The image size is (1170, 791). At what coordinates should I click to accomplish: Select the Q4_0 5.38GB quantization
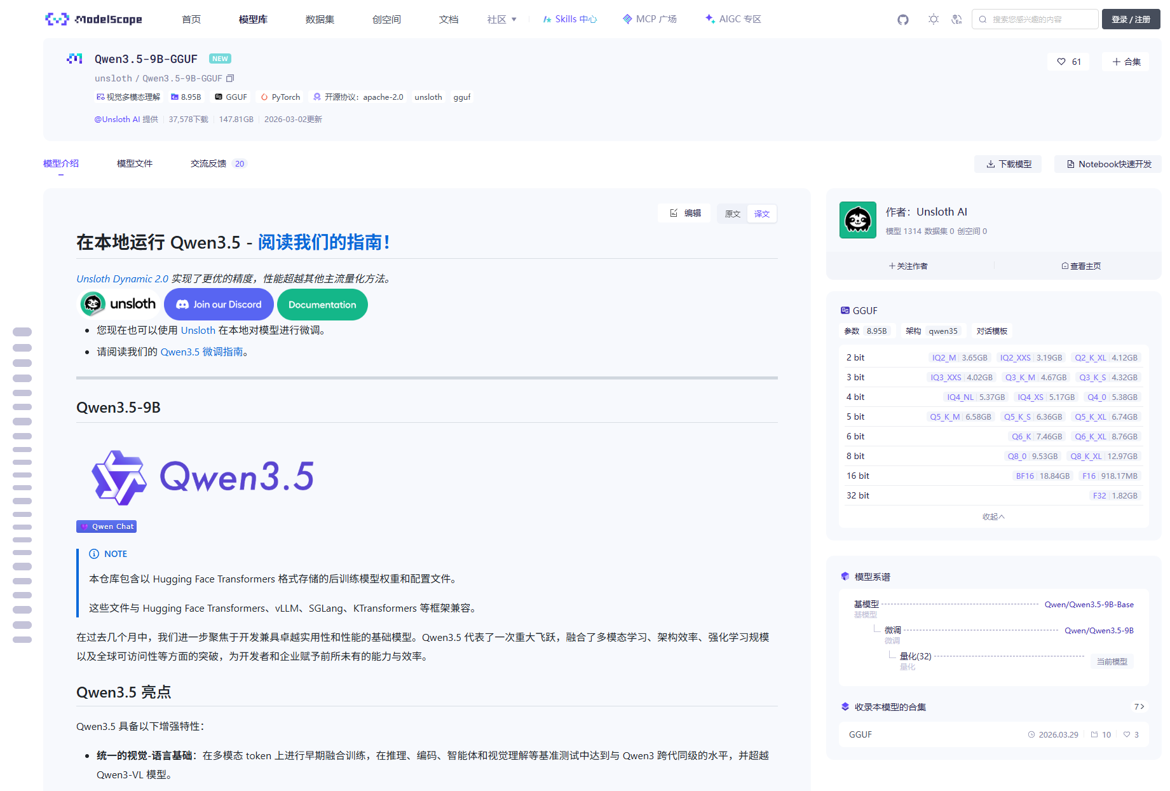(1112, 397)
